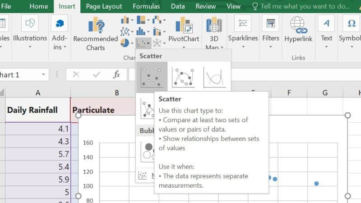Click the chart's top-right resize handle
The image size is (361, 203).
click(x=347, y=115)
